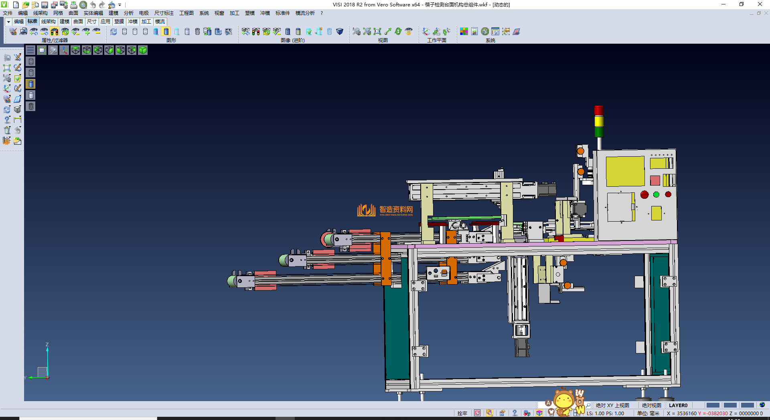770x420 pixels.
Task: Expand the quick access toolbar dropdown arrow
Action: (120, 5)
